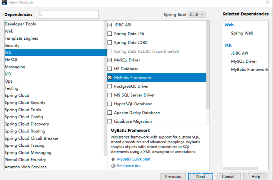Tick the H2 Database checkbox
Image resolution: width=273 pixels, height=180 pixels.
pyautogui.click(x=110, y=69)
